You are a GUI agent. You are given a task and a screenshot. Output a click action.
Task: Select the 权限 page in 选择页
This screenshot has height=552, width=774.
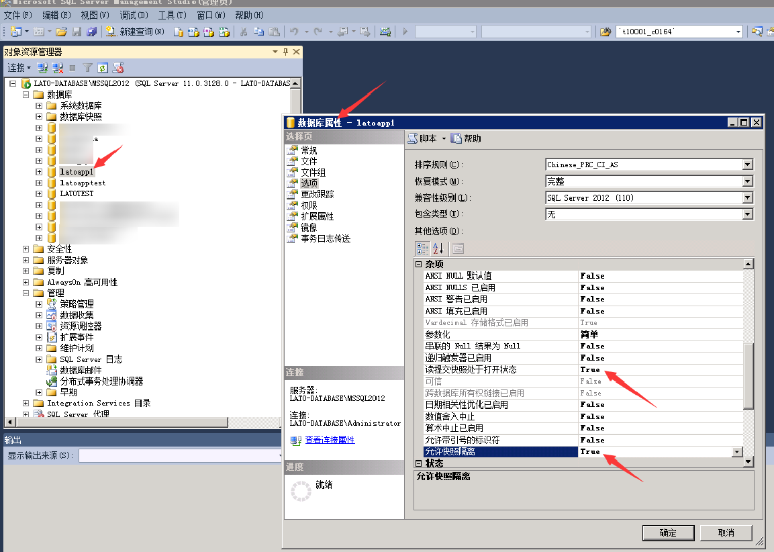point(309,205)
